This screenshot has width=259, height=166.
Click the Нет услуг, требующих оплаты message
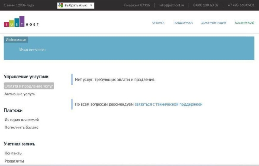coord(115,79)
